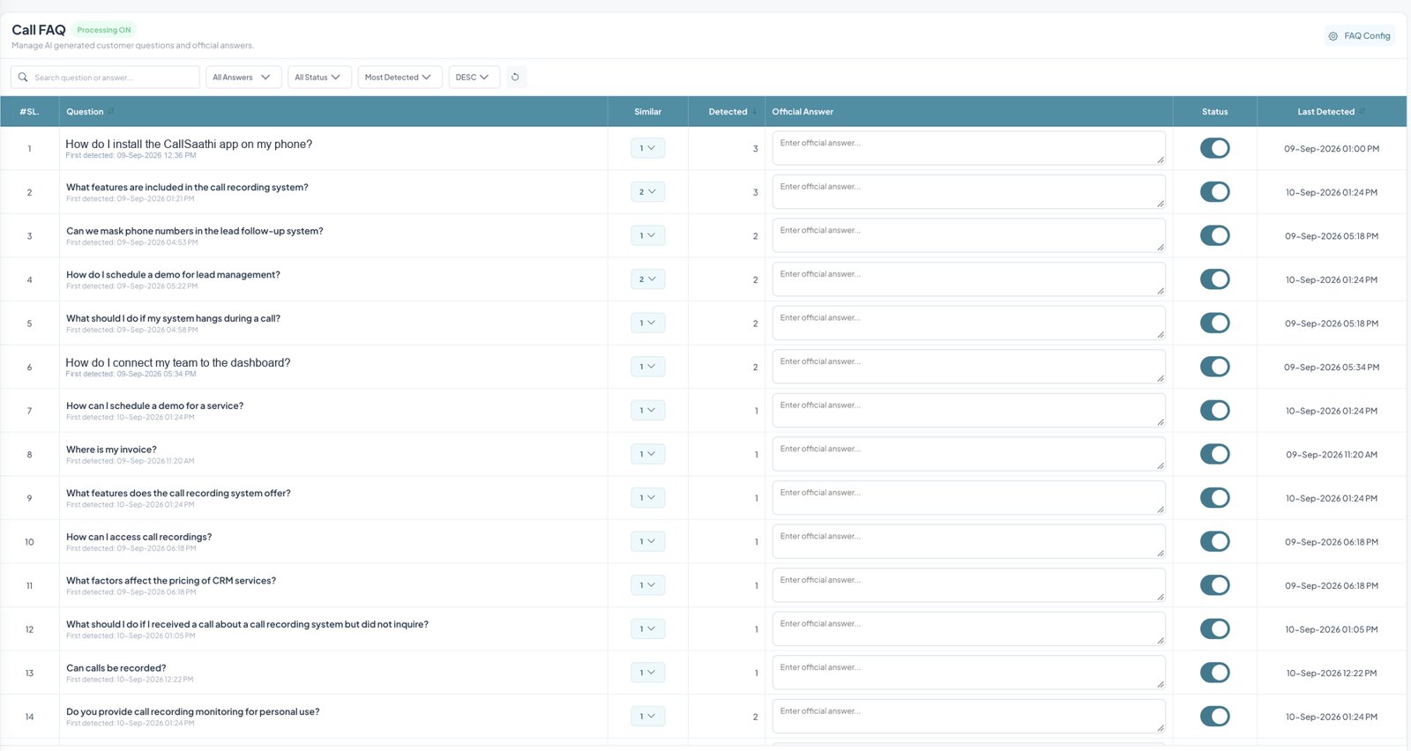Image resolution: width=1411 pixels, height=751 pixels.
Task: Select question 'How do I connect my team to the dashboard?'
Action: (177, 362)
